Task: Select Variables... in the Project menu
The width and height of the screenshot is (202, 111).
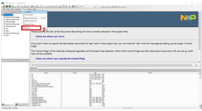Action: tap(28, 12)
